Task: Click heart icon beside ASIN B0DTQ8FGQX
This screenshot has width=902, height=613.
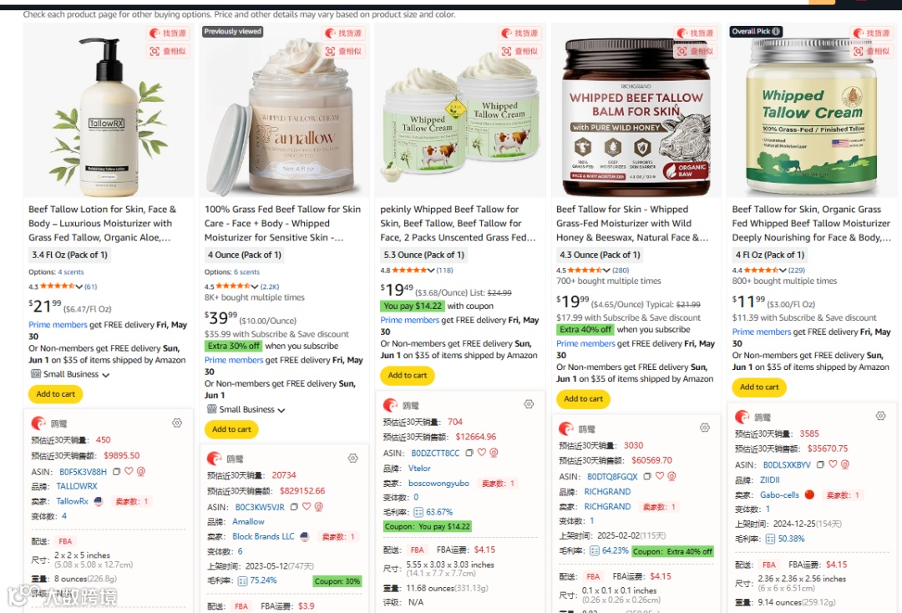Action: click(x=659, y=476)
